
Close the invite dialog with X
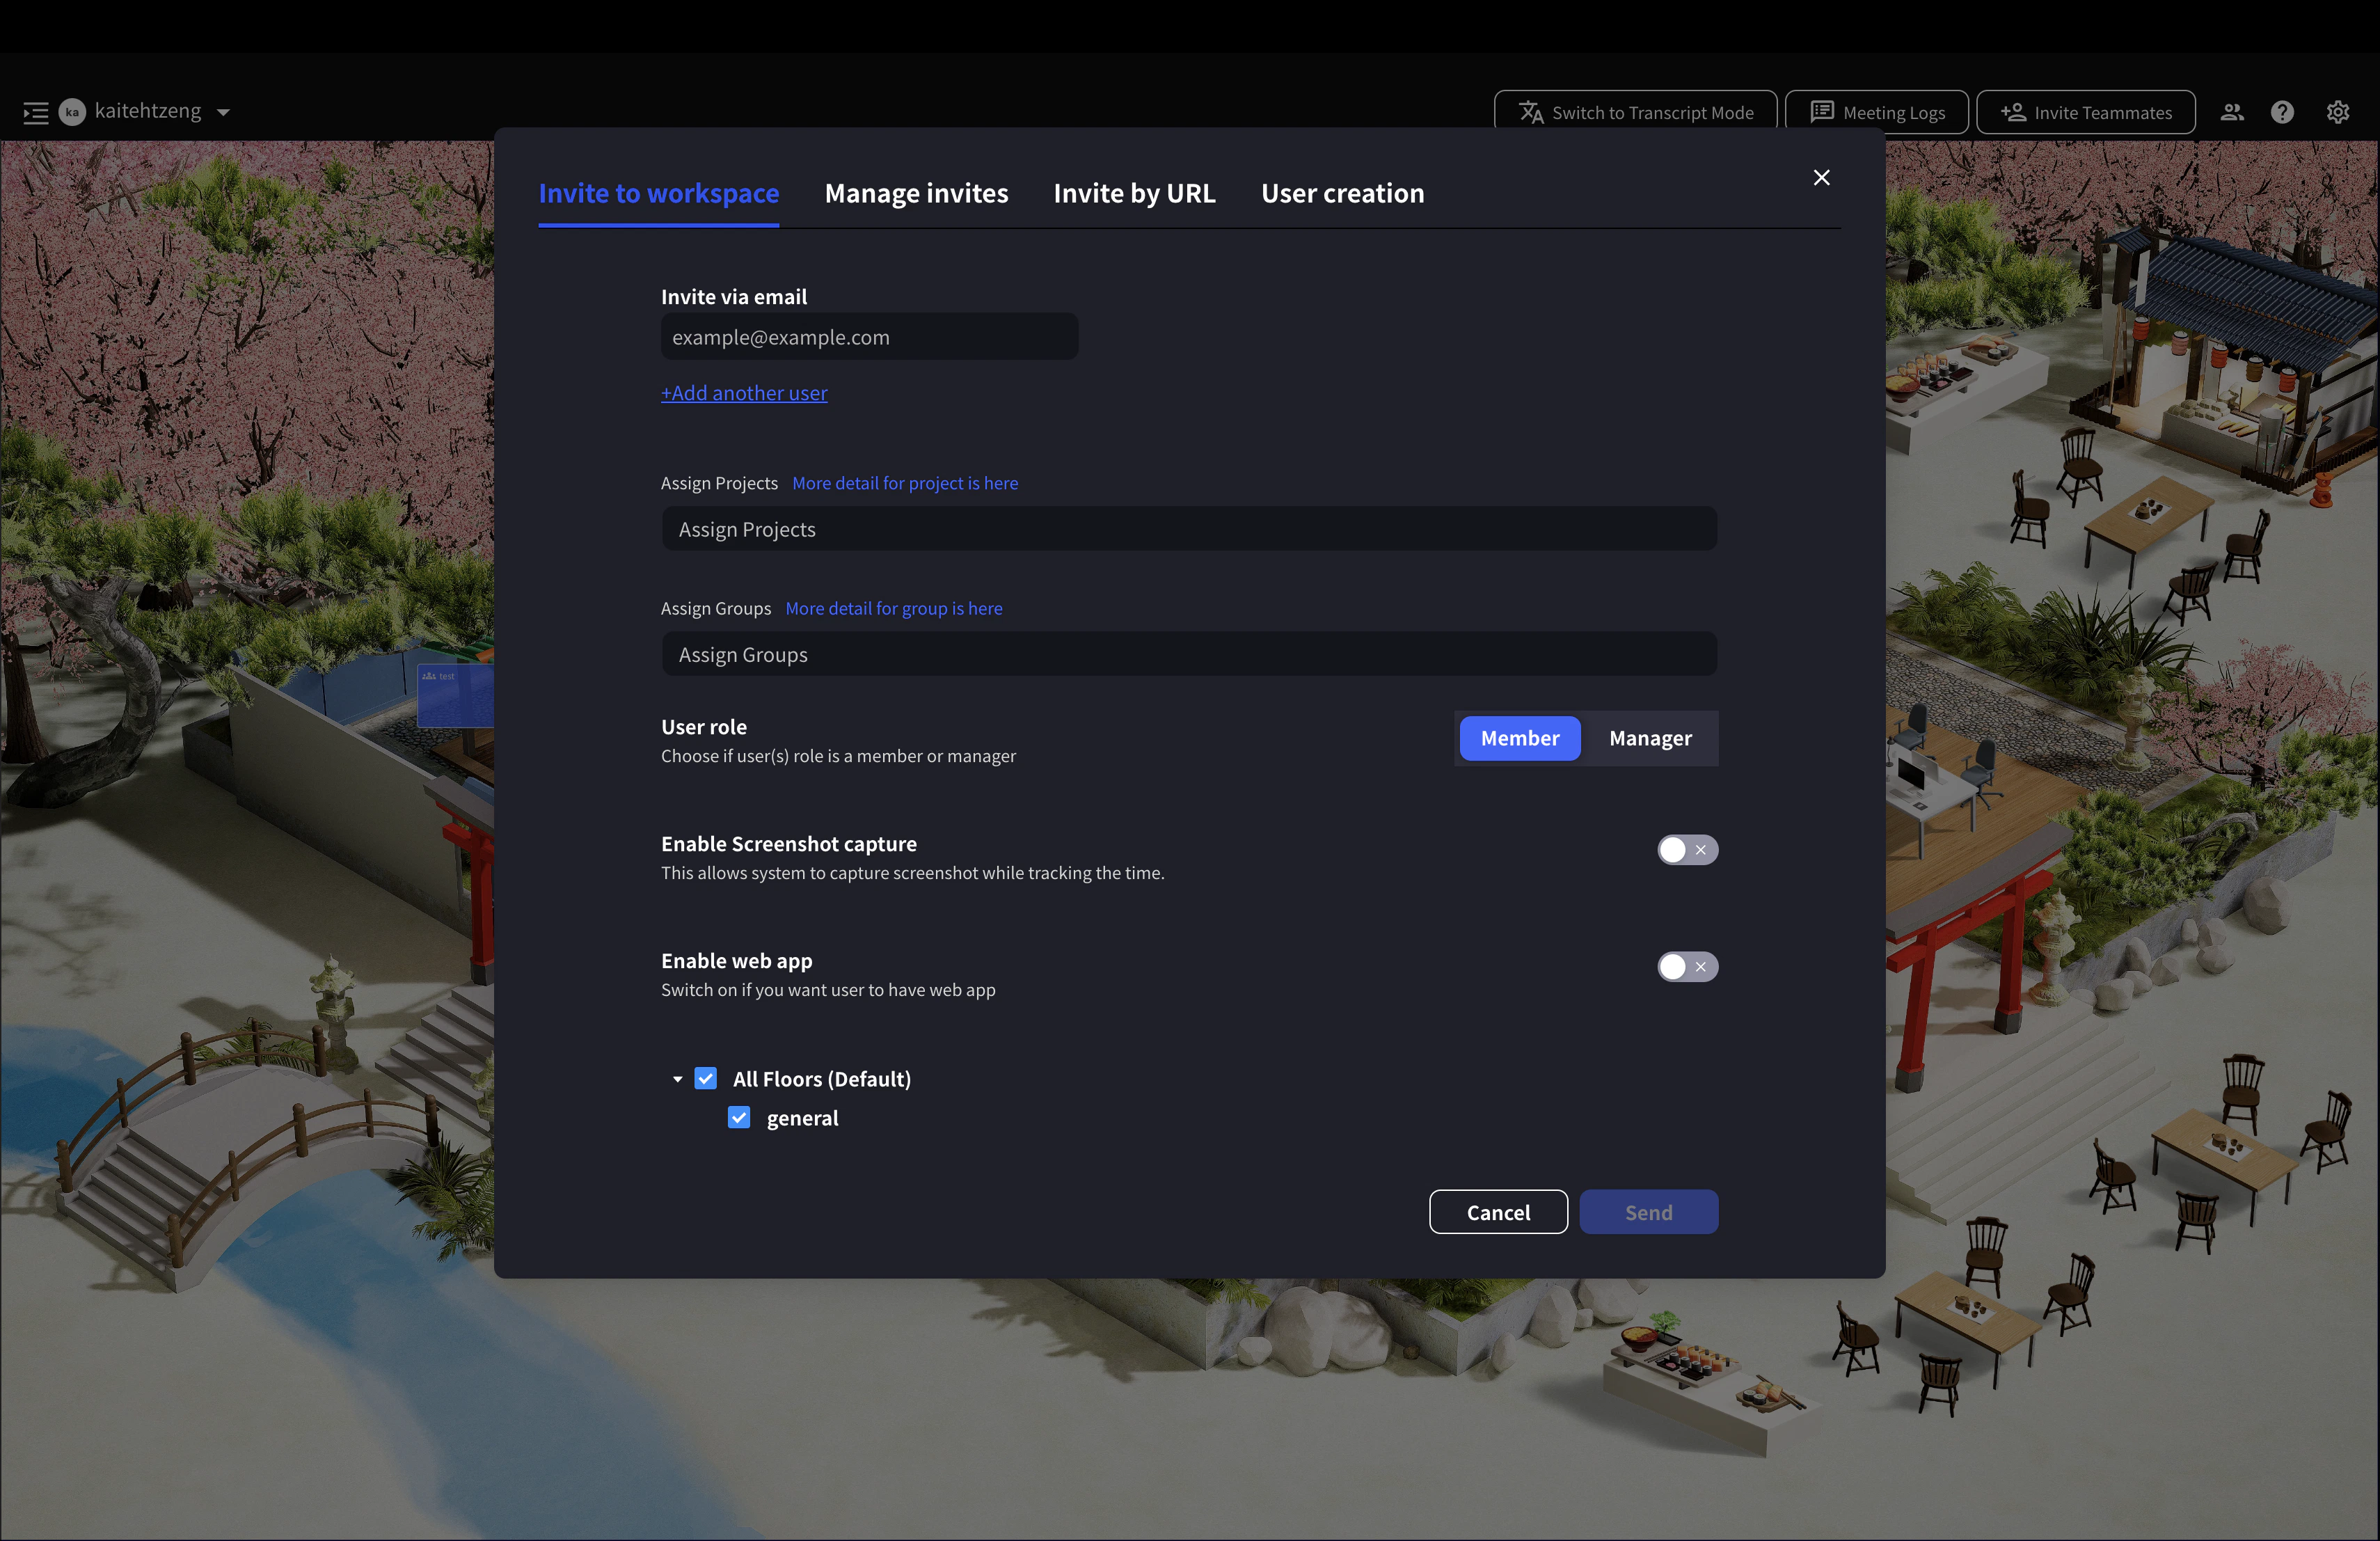pyautogui.click(x=1822, y=177)
